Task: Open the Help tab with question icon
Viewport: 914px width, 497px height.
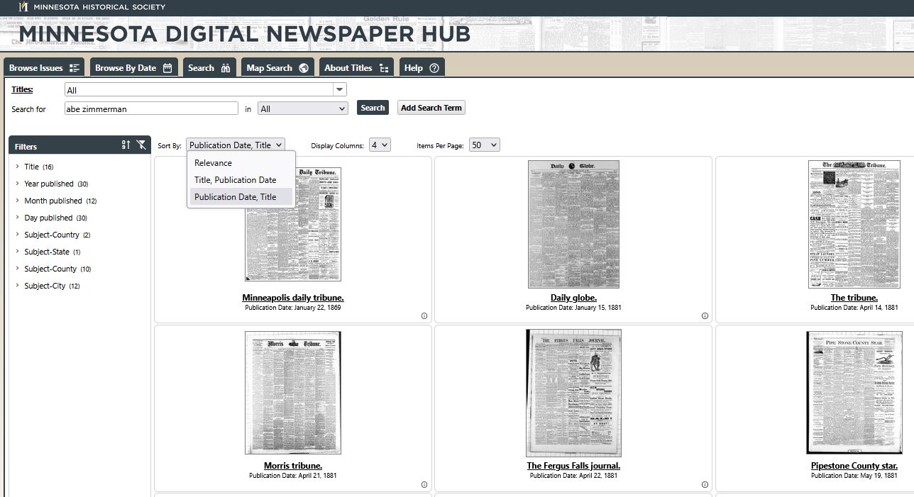Action: pyautogui.click(x=422, y=68)
